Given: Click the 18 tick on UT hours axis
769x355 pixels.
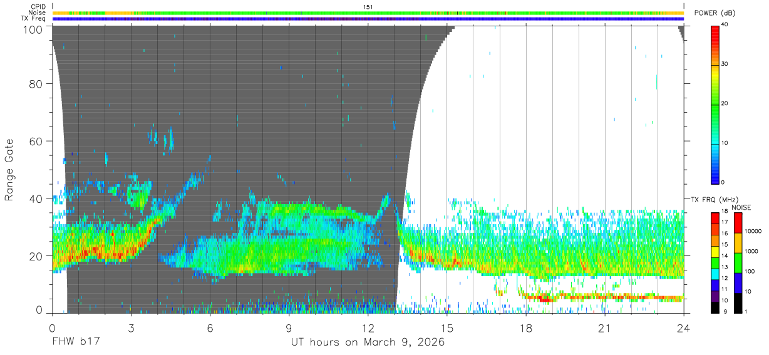Looking at the screenshot, I should (x=526, y=327).
